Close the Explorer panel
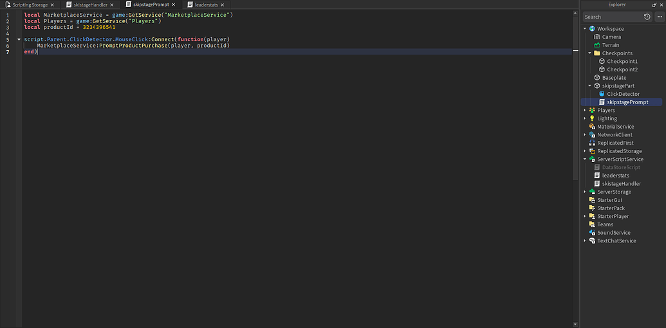Viewport: 666px width, 328px height. pos(661,5)
